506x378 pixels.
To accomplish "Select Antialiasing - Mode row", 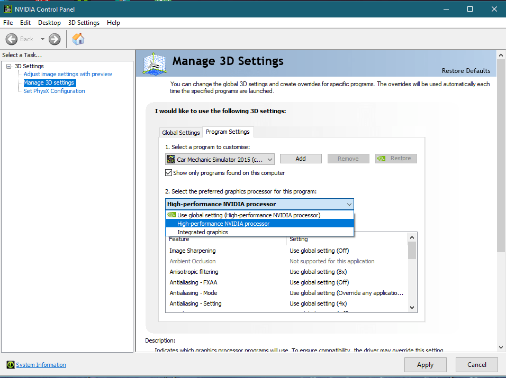I will [x=286, y=293].
